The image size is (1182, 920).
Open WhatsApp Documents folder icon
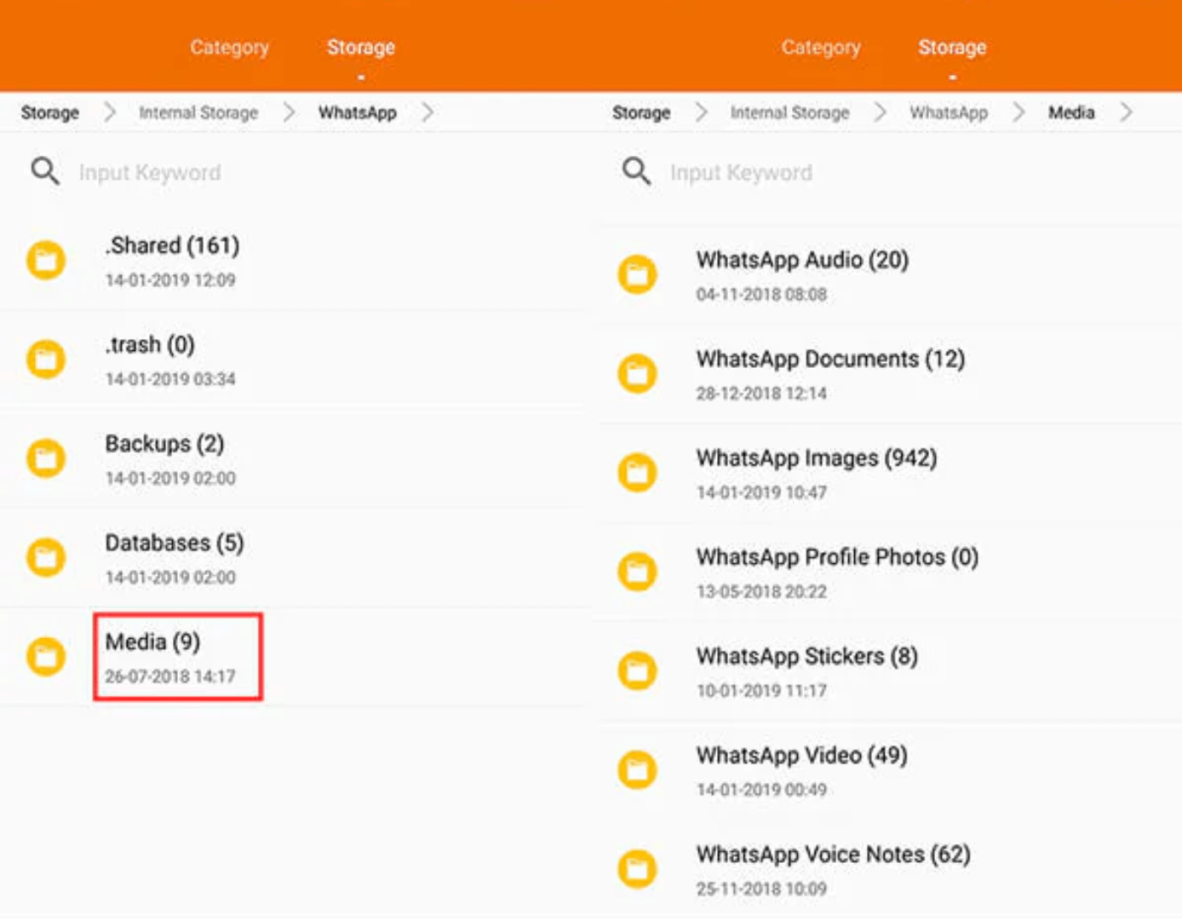637,373
